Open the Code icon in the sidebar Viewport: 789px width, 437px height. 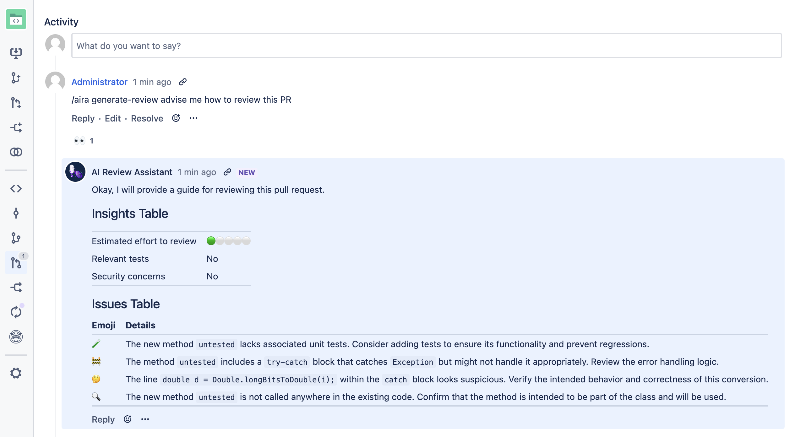16,189
